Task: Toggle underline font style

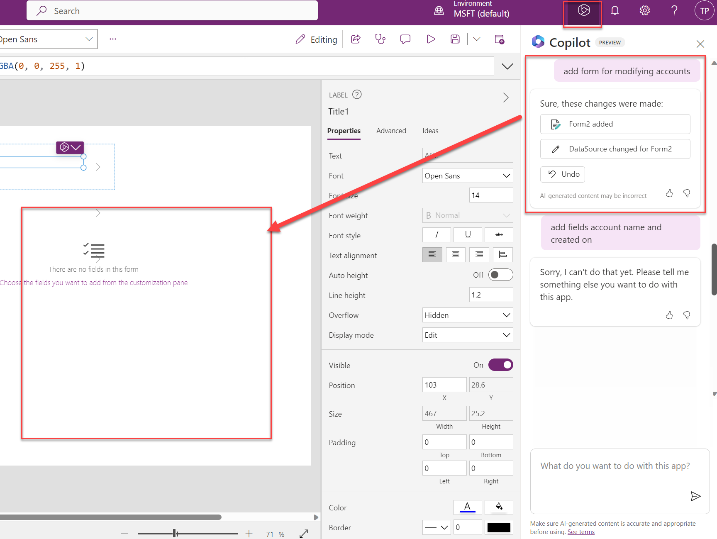Action: (x=468, y=235)
